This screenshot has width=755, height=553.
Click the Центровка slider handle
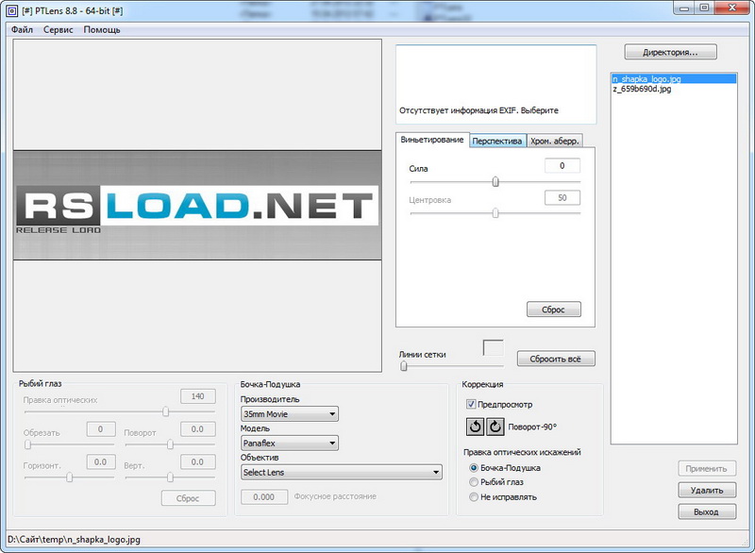point(495,212)
